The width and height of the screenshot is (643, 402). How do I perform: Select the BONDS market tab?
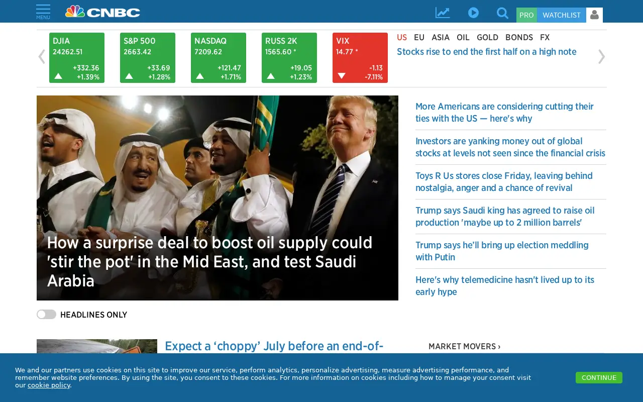point(519,37)
